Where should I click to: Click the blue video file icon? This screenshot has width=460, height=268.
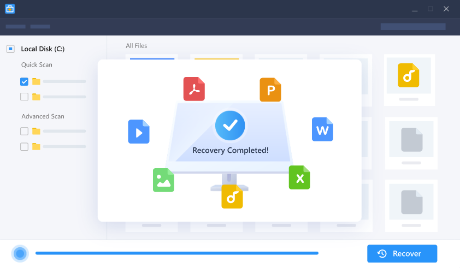click(139, 132)
